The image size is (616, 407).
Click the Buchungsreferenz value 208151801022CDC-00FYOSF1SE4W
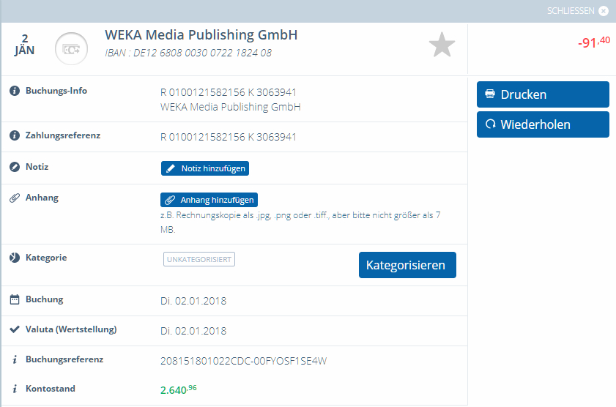244,361
